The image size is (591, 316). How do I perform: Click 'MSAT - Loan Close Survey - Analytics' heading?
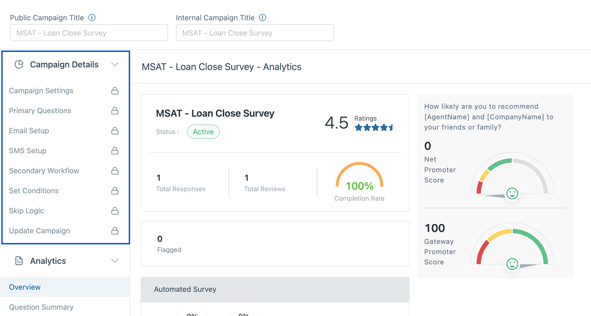click(x=221, y=67)
